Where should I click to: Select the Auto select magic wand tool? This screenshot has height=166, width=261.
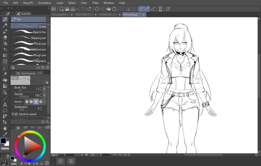tap(5, 74)
